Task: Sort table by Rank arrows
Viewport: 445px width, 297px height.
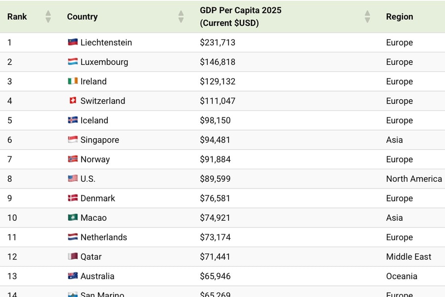Action: click(48, 17)
